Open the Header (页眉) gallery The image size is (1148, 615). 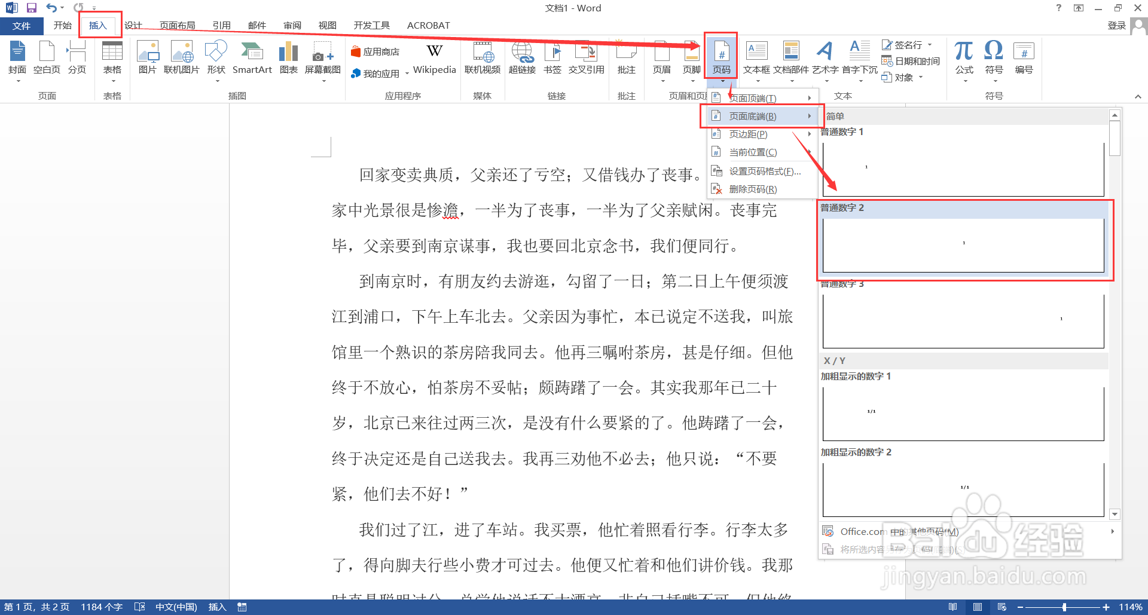point(661,59)
